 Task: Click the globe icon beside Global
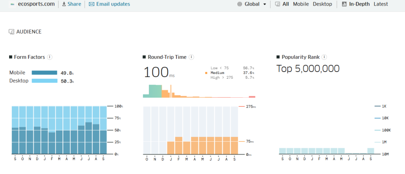point(240,4)
